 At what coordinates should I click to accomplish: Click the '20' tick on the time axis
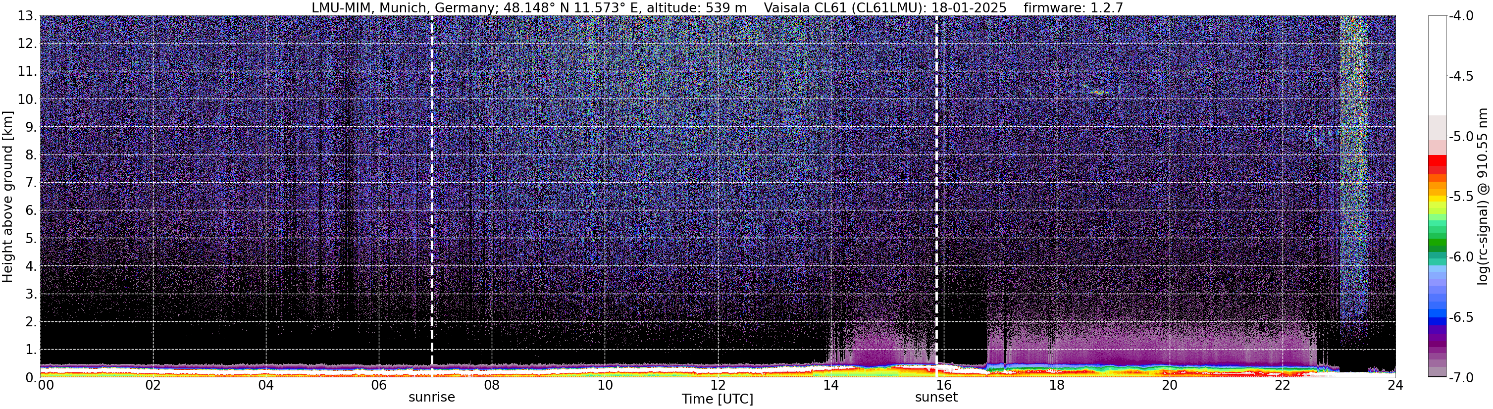click(1170, 385)
